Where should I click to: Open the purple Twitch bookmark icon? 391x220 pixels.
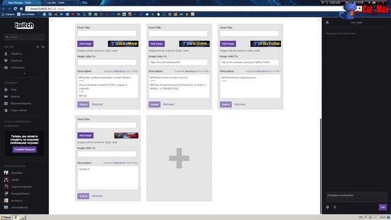tap(141, 15)
